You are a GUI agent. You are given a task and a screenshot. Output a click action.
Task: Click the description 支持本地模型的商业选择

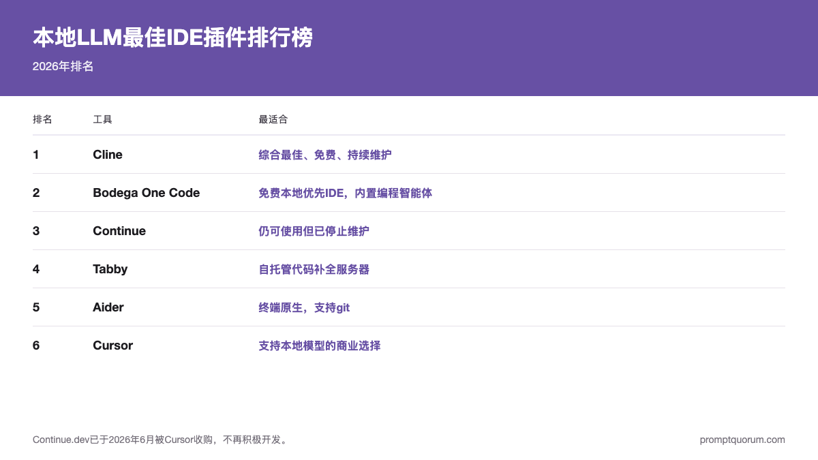(x=320, y=346)
